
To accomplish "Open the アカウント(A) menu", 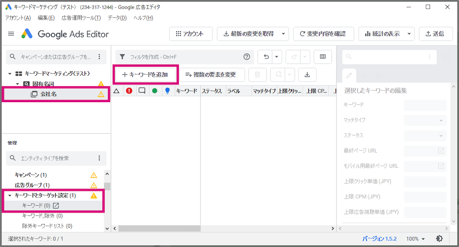I will (x=18, y=18).
